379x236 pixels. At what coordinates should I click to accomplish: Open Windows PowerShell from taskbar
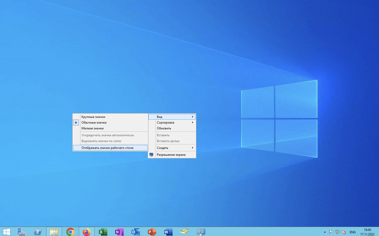pyautogui.click(x=39, y=232)
